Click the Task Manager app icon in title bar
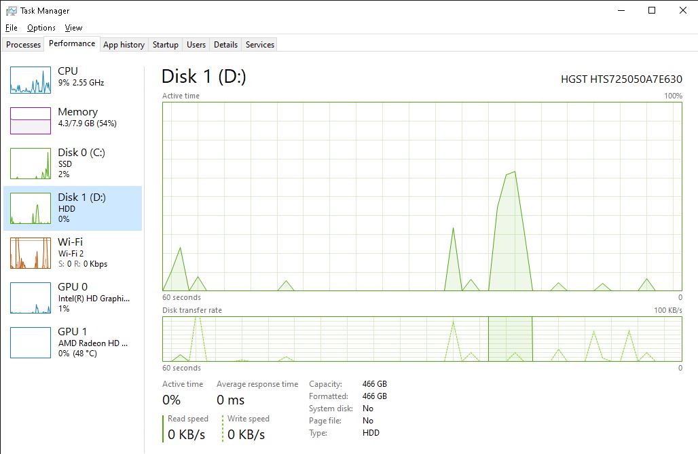698x454 pixels. pyautogui.click(x=11, y=11)
